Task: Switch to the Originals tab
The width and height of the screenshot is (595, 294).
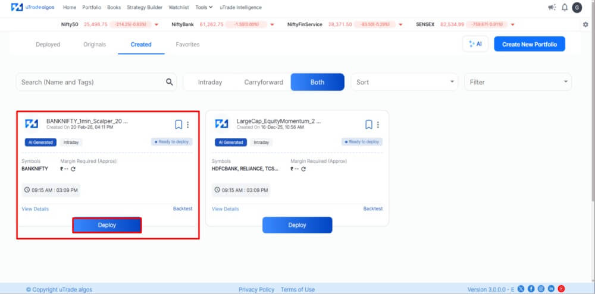Action: click(x=95, y=45)
